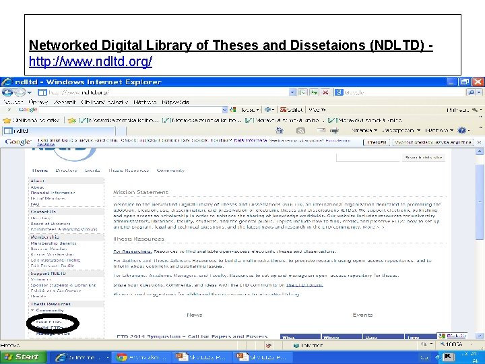Viewport: 485px width, 364px height.
Task: Click the wrench settings icon on the Google toolbar
Action: tap(475, 110)
